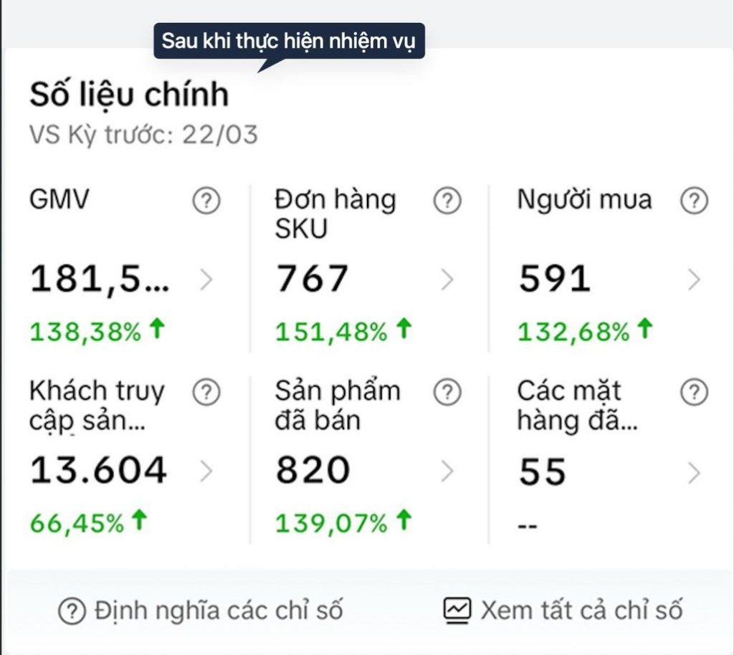This screenshot has width=734, height=655.
Task: Click the Sau khi thực hiện nhiệm vụ tooltip
Action: [x=289, y=41]
